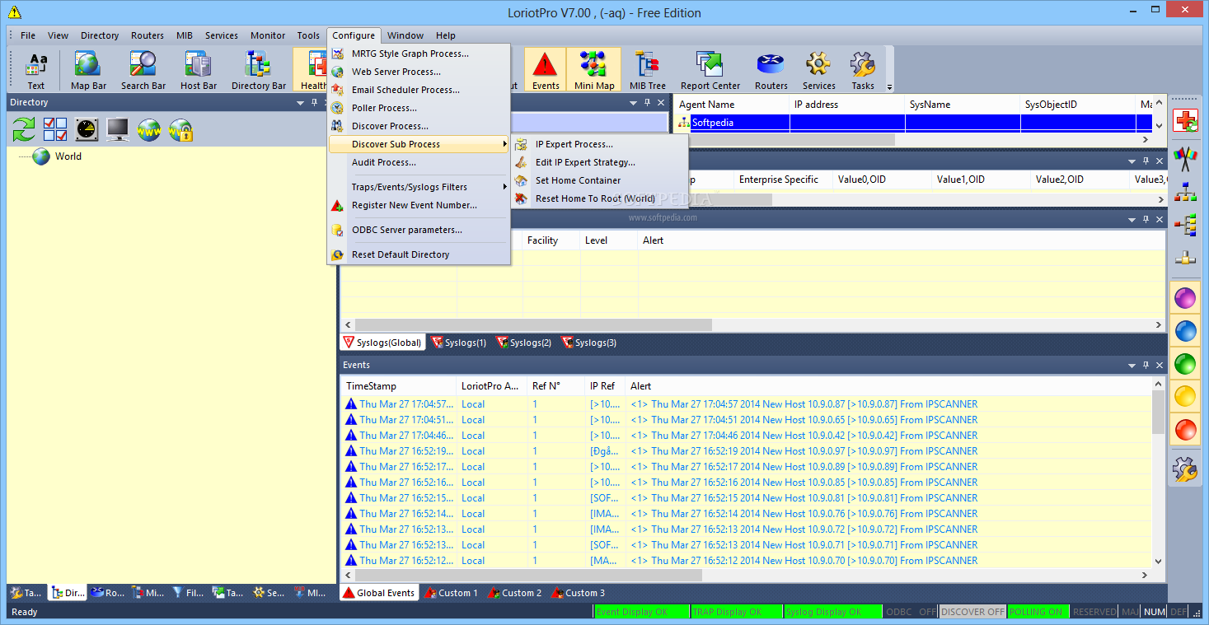Open the Search Bar tool
1209x625 pixels.
click(143, 70)
